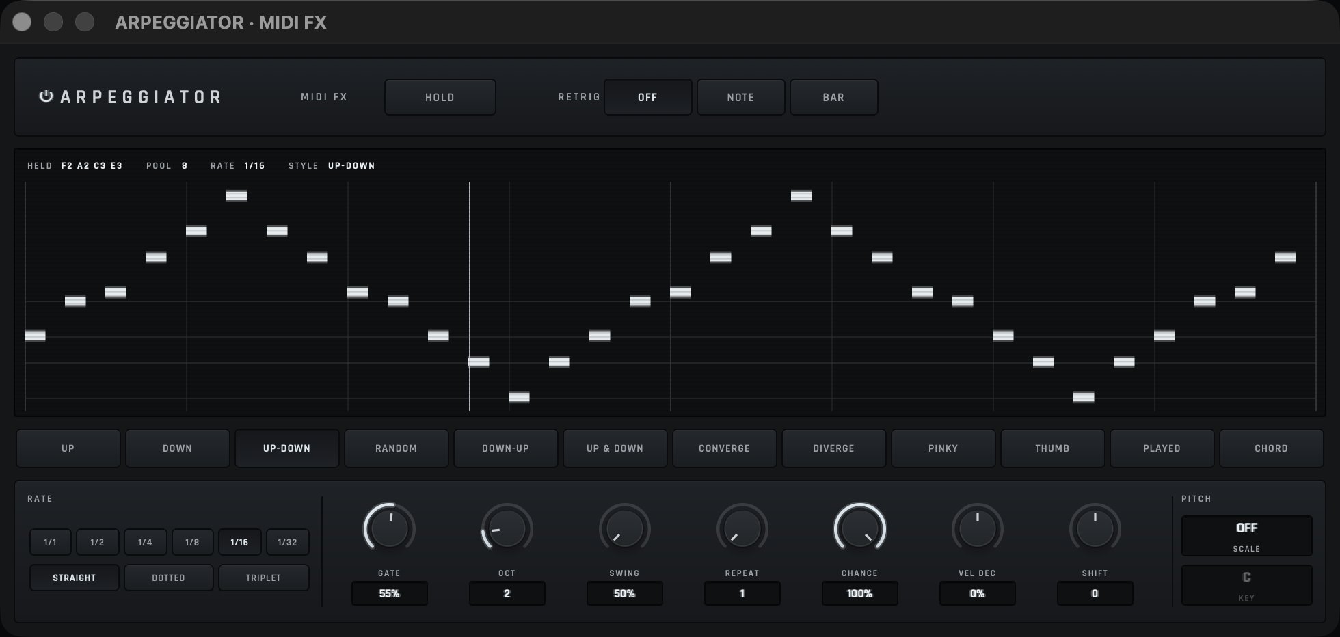The width and height of the screenshot is (1340, 637).
Task: Set retrig to NOTE
Action: pyautogui.click(x=740, y=97)
